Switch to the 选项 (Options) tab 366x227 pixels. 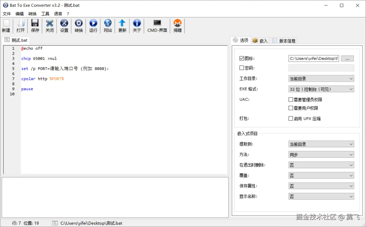point(241,40)
